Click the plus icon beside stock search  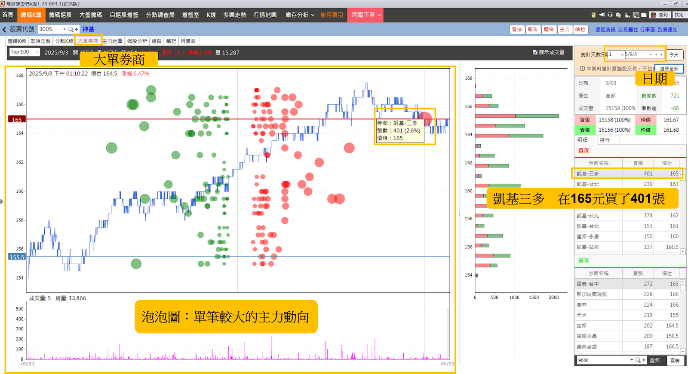click(x=77, y=29)
